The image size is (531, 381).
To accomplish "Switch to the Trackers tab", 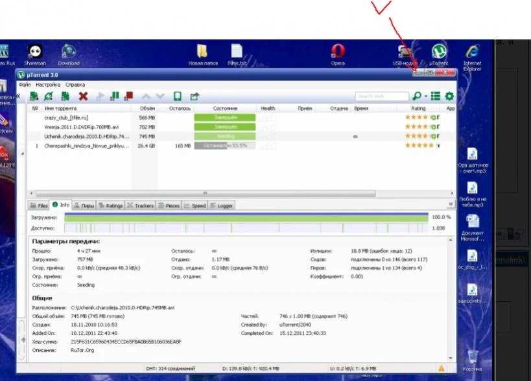I will point(140,205).
